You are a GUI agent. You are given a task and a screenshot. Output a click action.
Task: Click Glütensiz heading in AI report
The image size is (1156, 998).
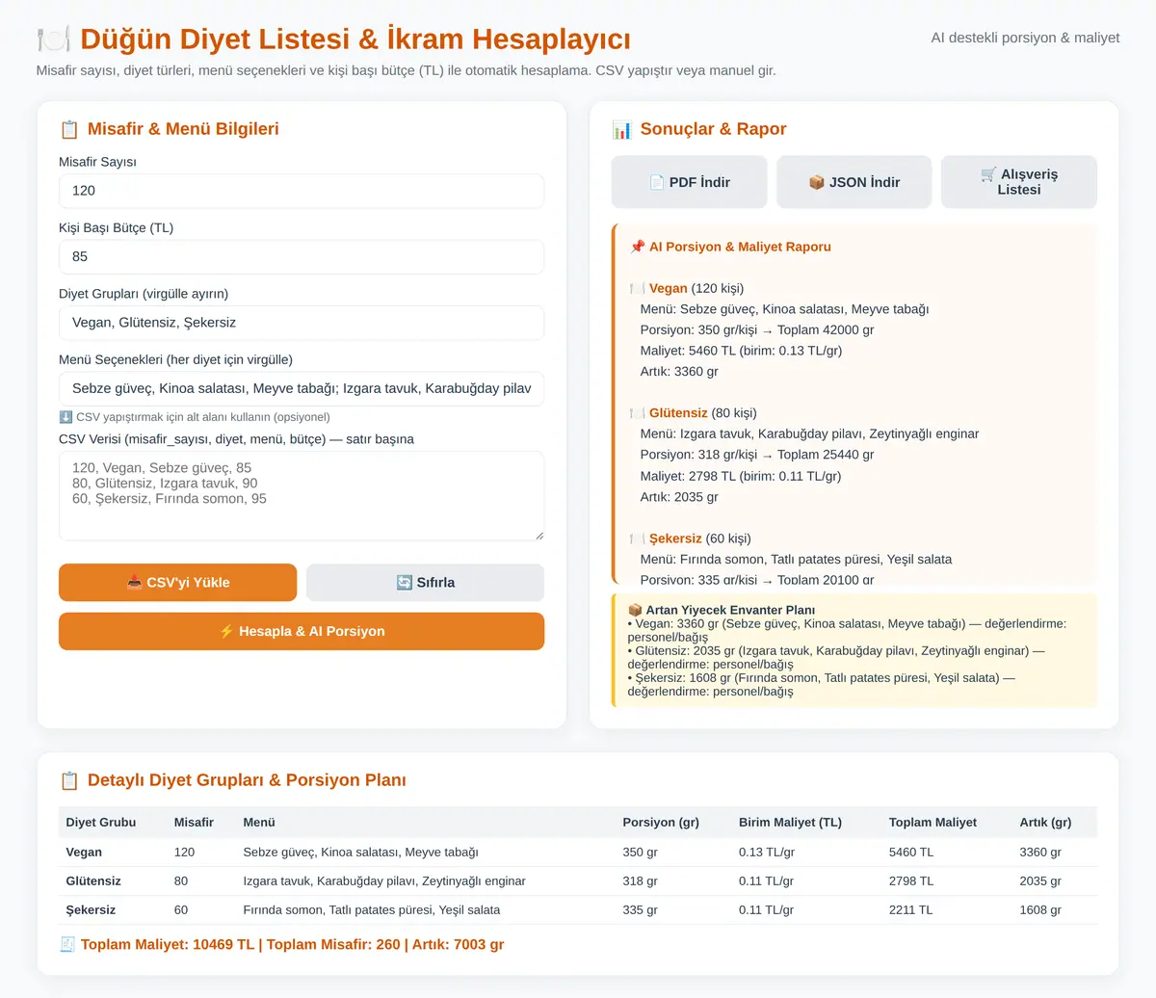678,412
